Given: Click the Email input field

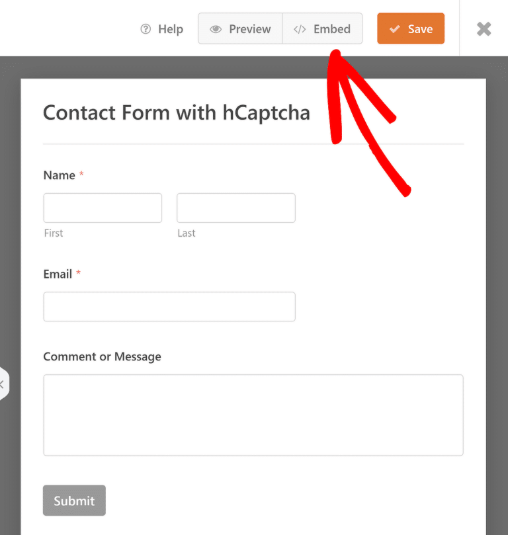Looking at the screenshot, I should coord(169,306).
